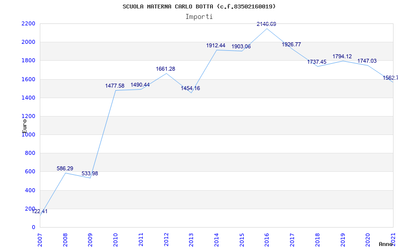Click the 400 value on the Euro axis
398x249 pixels.
click(x=30, y=190)
